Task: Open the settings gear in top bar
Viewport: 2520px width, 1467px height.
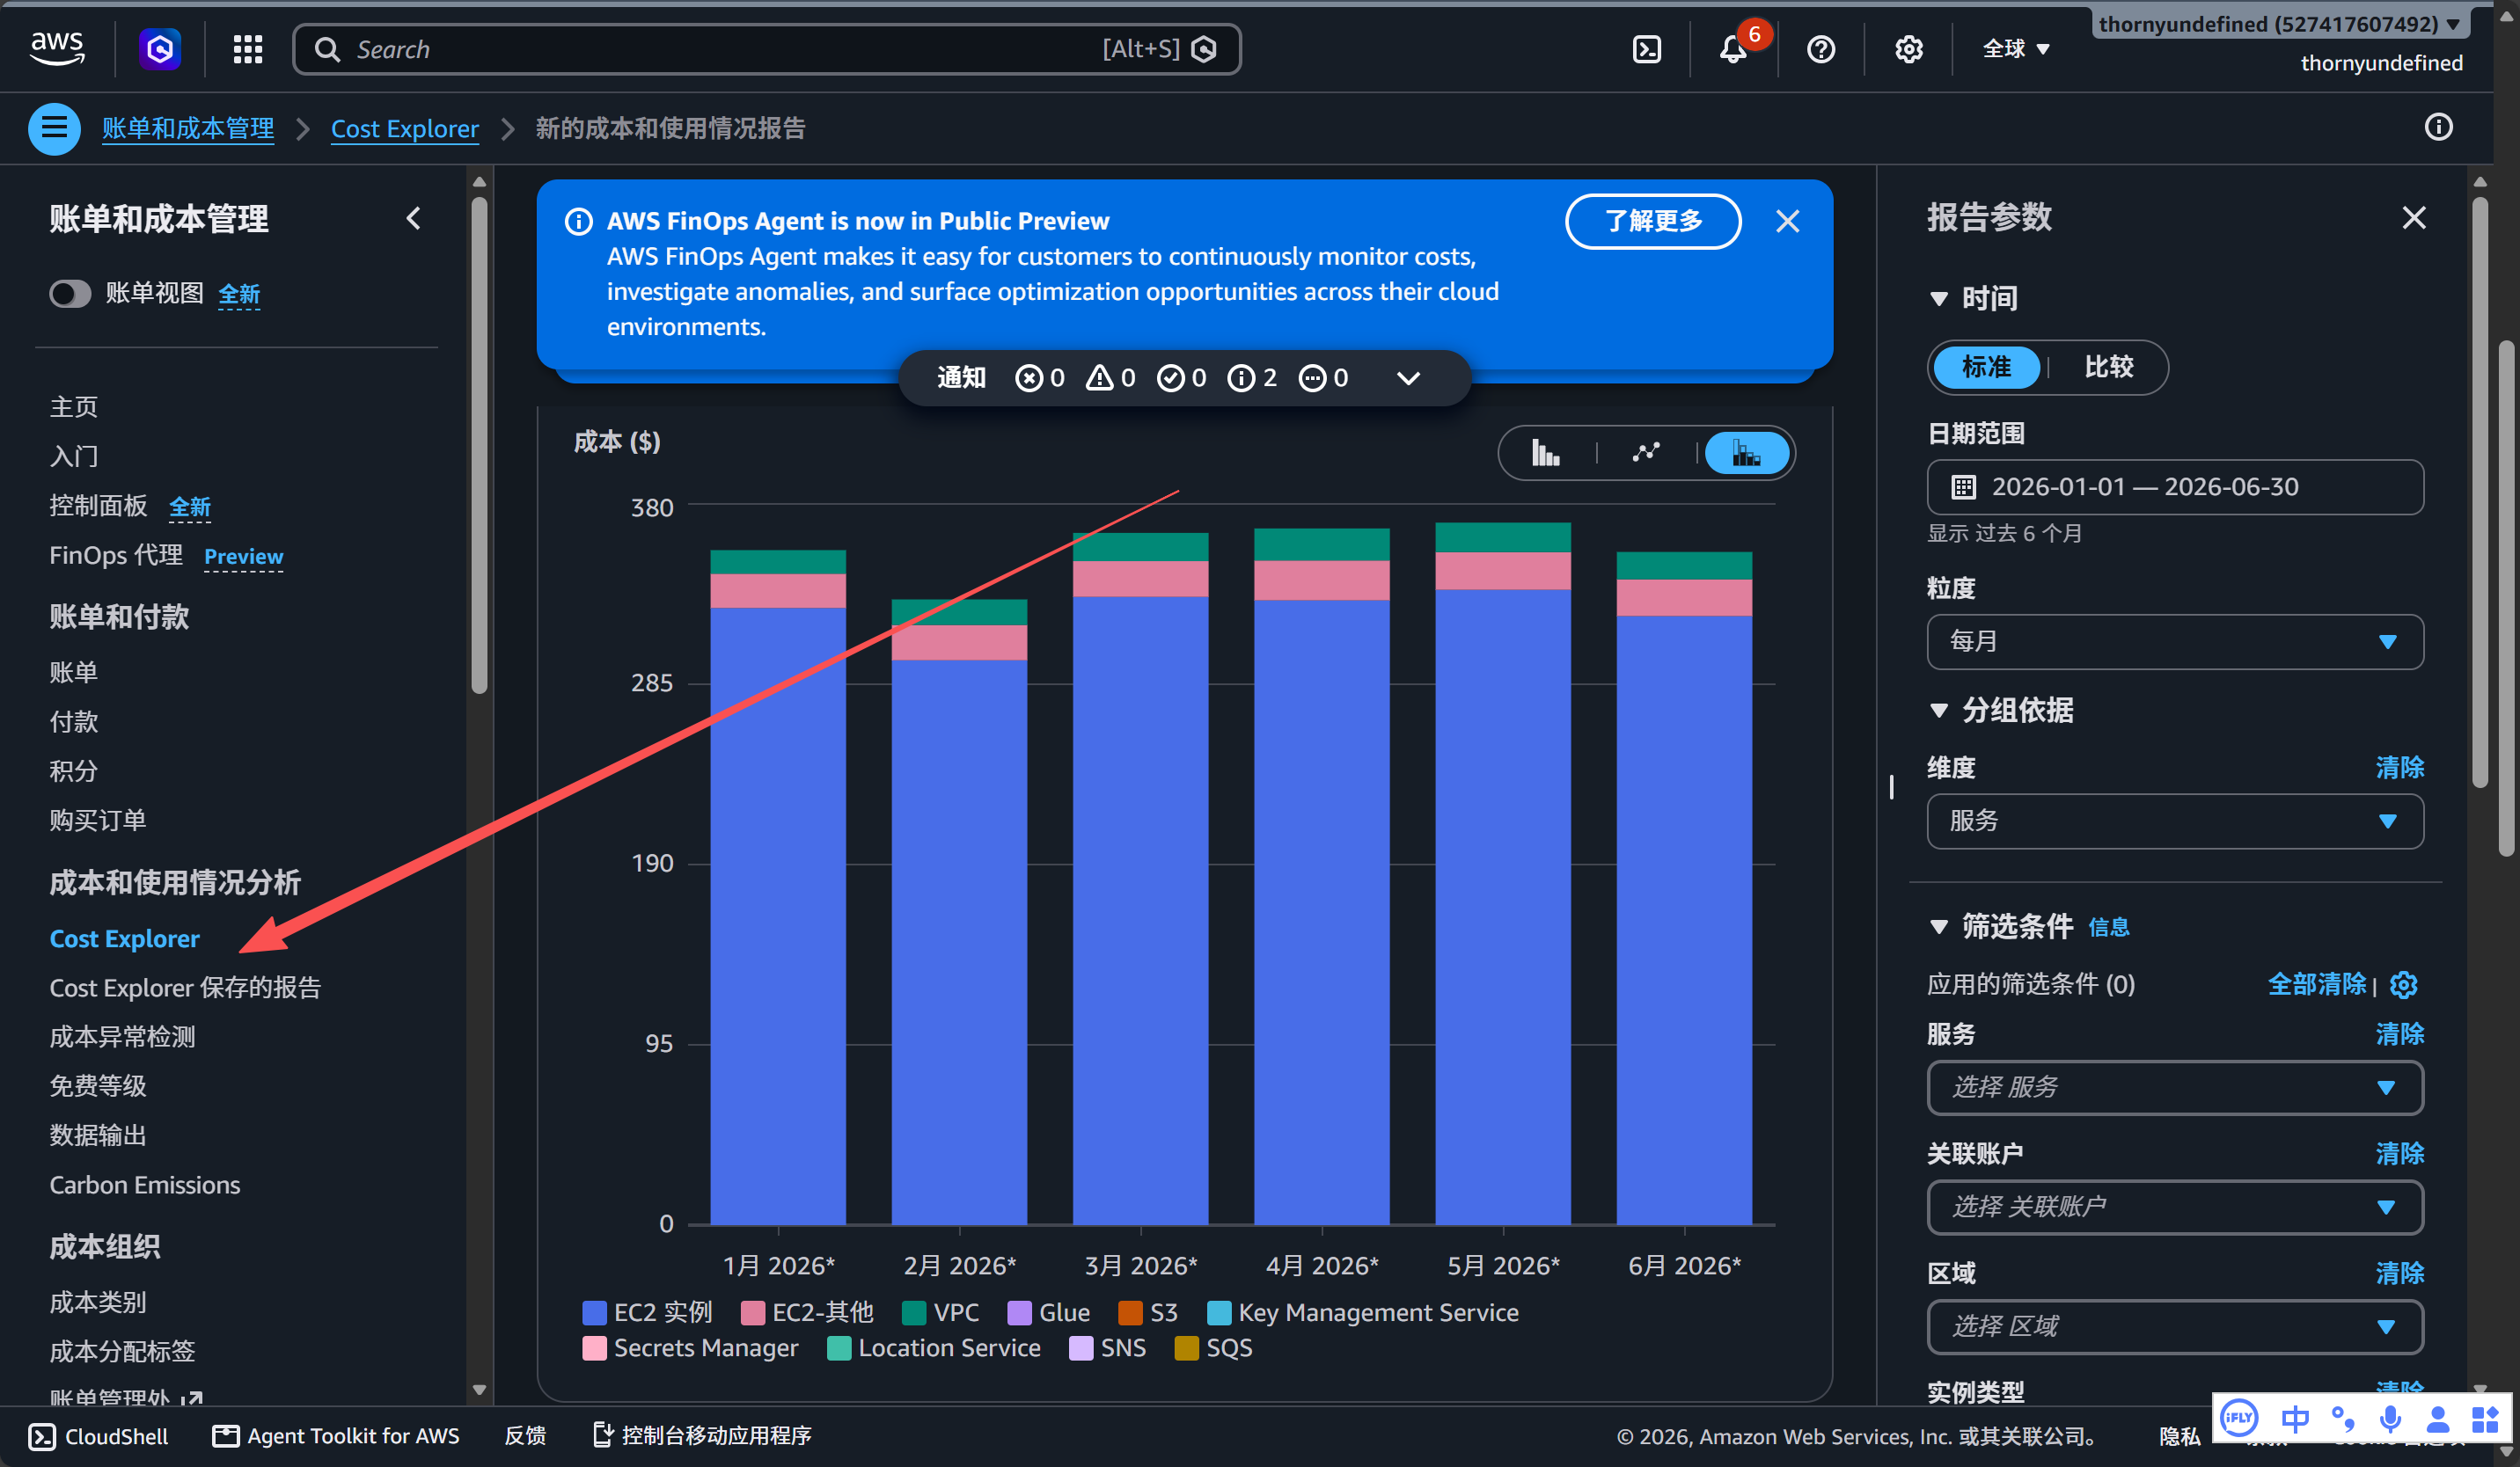Action: 1908,49
